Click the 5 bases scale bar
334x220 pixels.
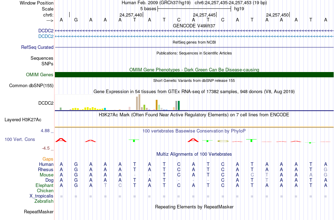194,9
